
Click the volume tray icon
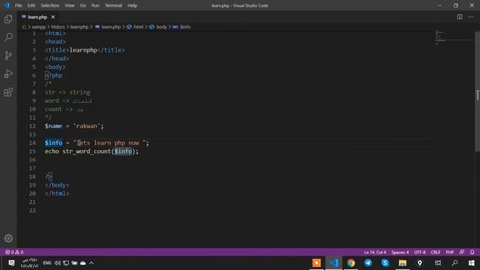58,263
